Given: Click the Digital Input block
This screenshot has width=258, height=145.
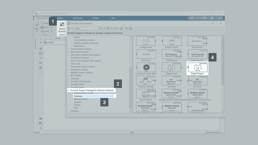Looking at the screenshot, I should tap(171, 68).
